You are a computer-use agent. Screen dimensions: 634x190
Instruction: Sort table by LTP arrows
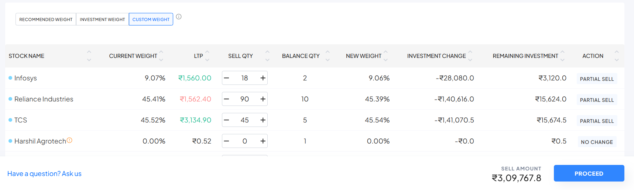coord(207,56)
